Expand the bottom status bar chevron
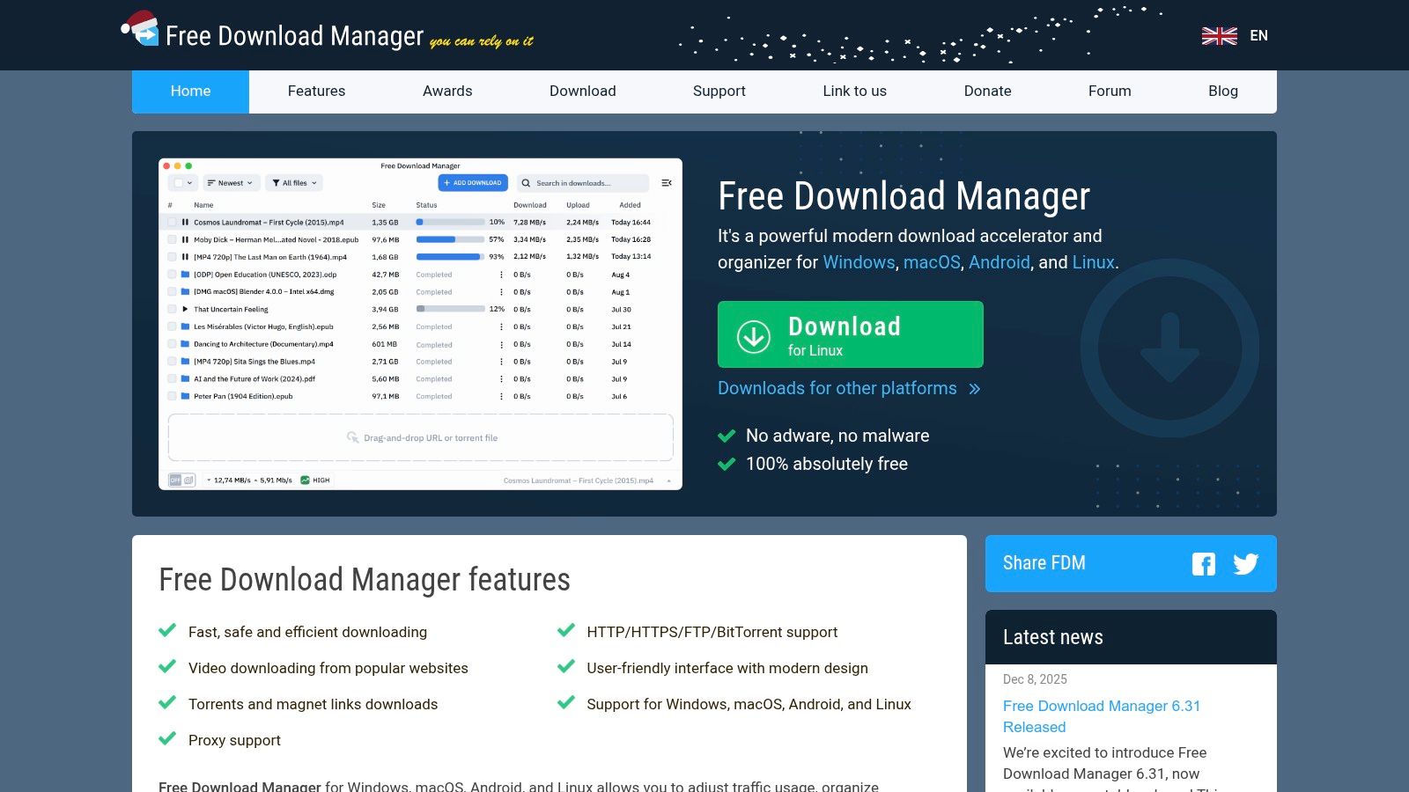 point(669,480)
